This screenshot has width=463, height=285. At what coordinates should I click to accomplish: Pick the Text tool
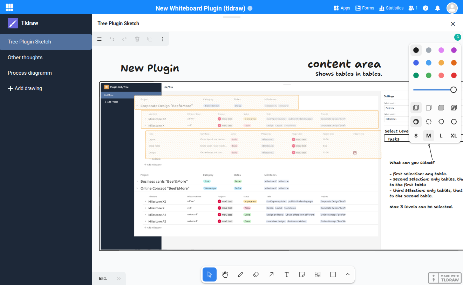tap(287, 274)
